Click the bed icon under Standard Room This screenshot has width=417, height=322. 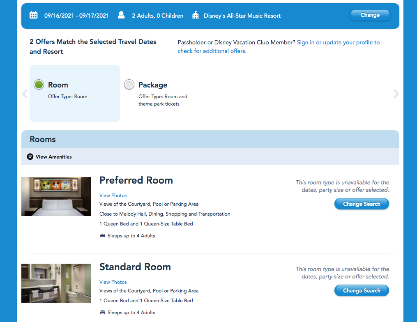point(102,313)
